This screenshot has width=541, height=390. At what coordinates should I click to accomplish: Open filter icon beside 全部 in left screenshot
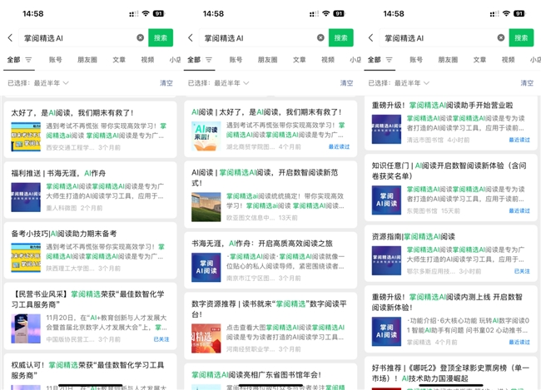28,60
